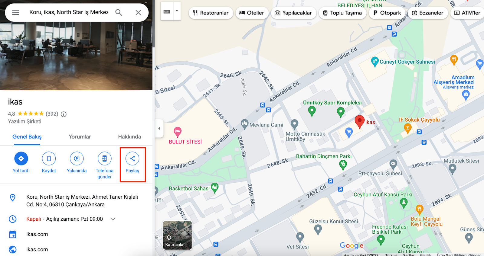Click the red ikas map pin
The image size is (484, 256).
pyautogui.click(x=359, y=121)
